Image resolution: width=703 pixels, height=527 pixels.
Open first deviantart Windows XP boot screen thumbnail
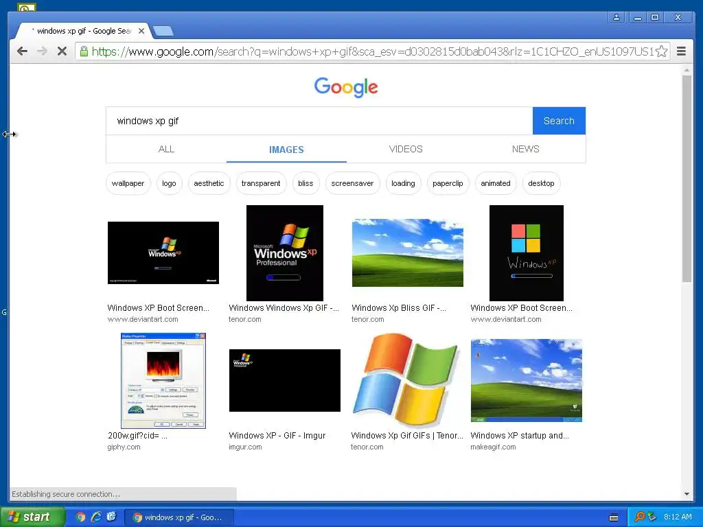tap(163, 253)
